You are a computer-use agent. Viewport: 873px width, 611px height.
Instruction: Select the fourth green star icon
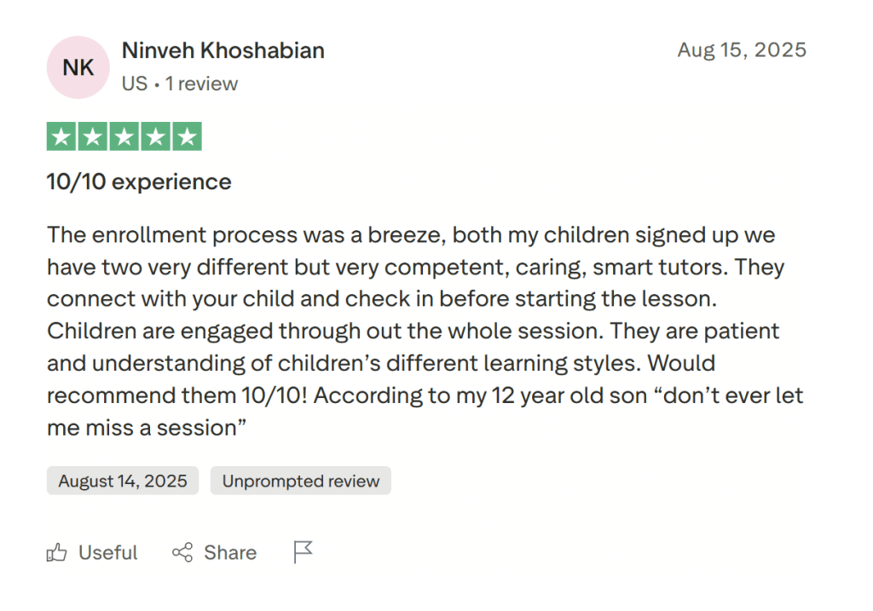pyautogui.click(x=155, y=135)
